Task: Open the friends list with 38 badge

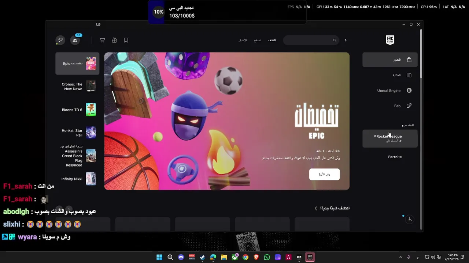Action: [x=75, y=40]
